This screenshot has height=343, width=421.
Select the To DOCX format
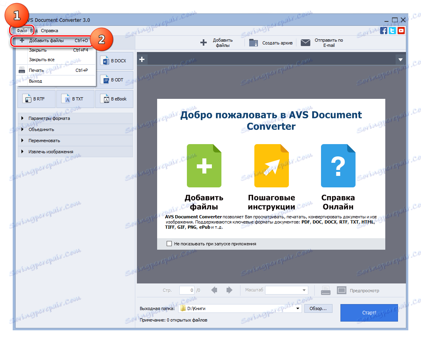(114, 61)
